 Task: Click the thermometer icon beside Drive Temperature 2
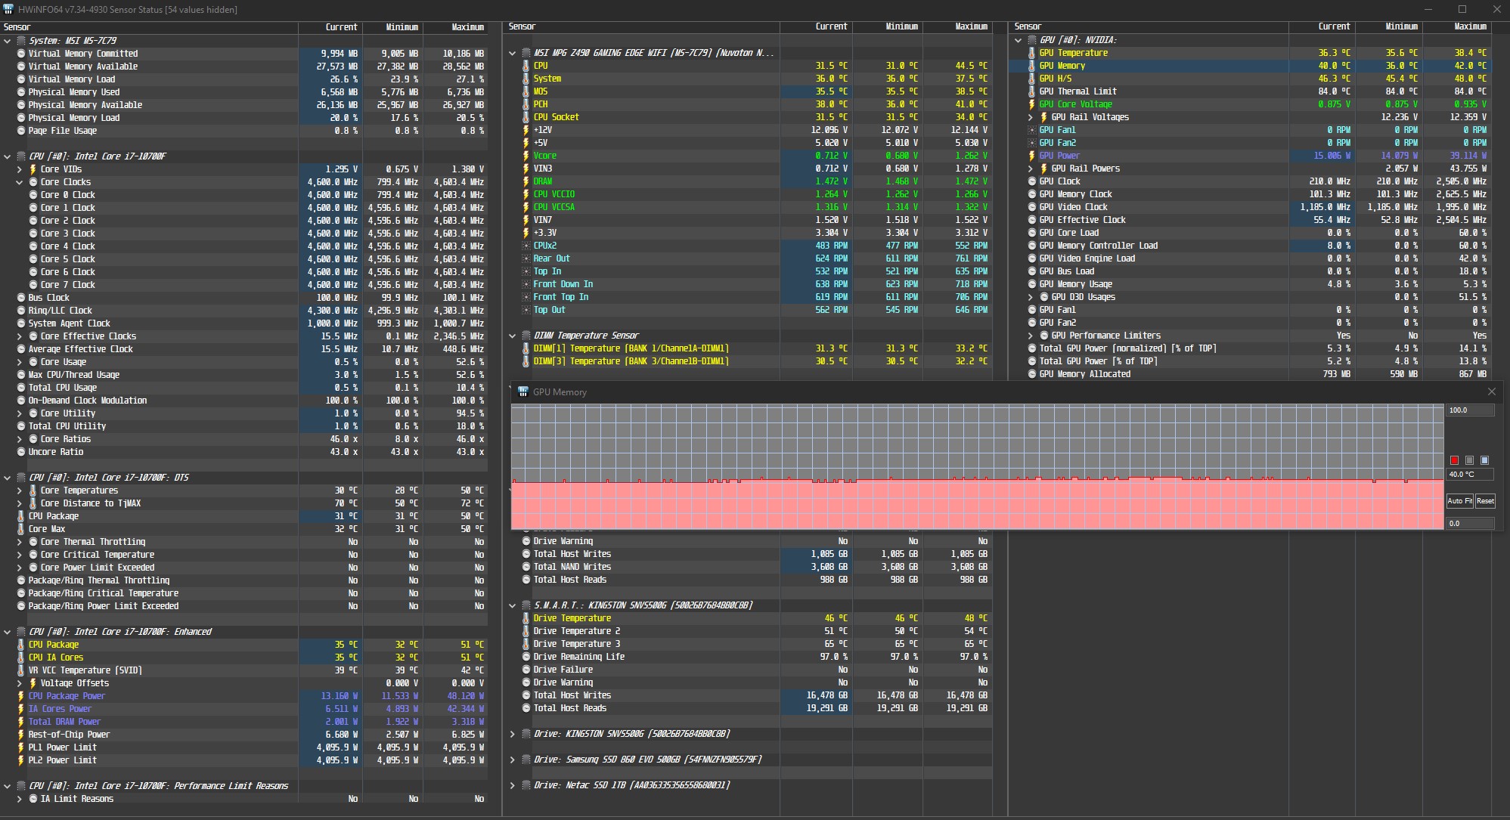526,631
